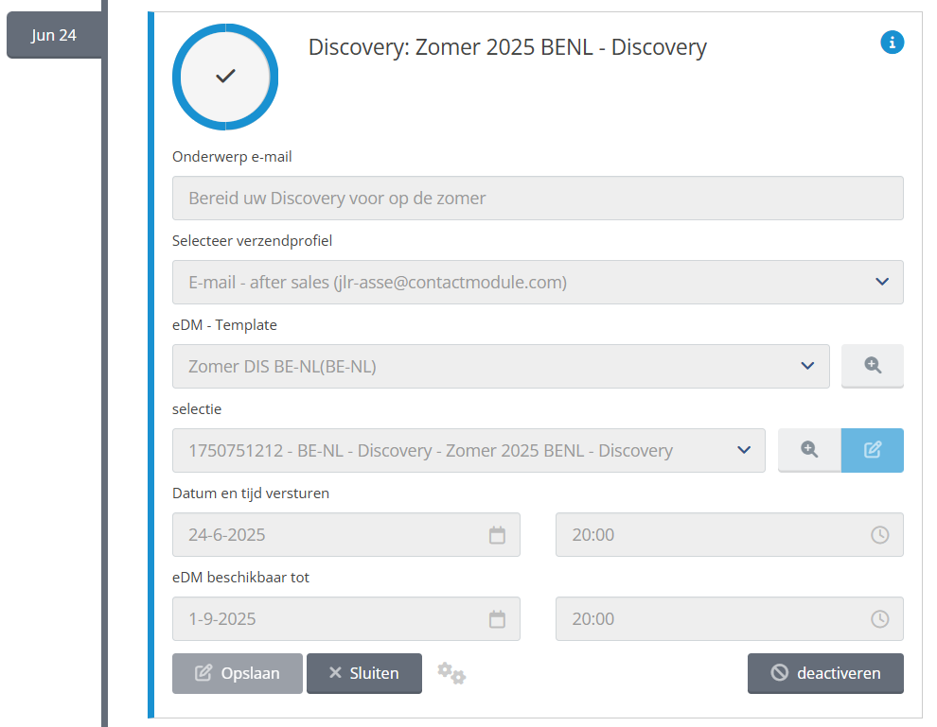This screenshot has height=727, width=937.
Task: Click the title Discovery: Zomer 2025 BENL
Action: point(507,47)
